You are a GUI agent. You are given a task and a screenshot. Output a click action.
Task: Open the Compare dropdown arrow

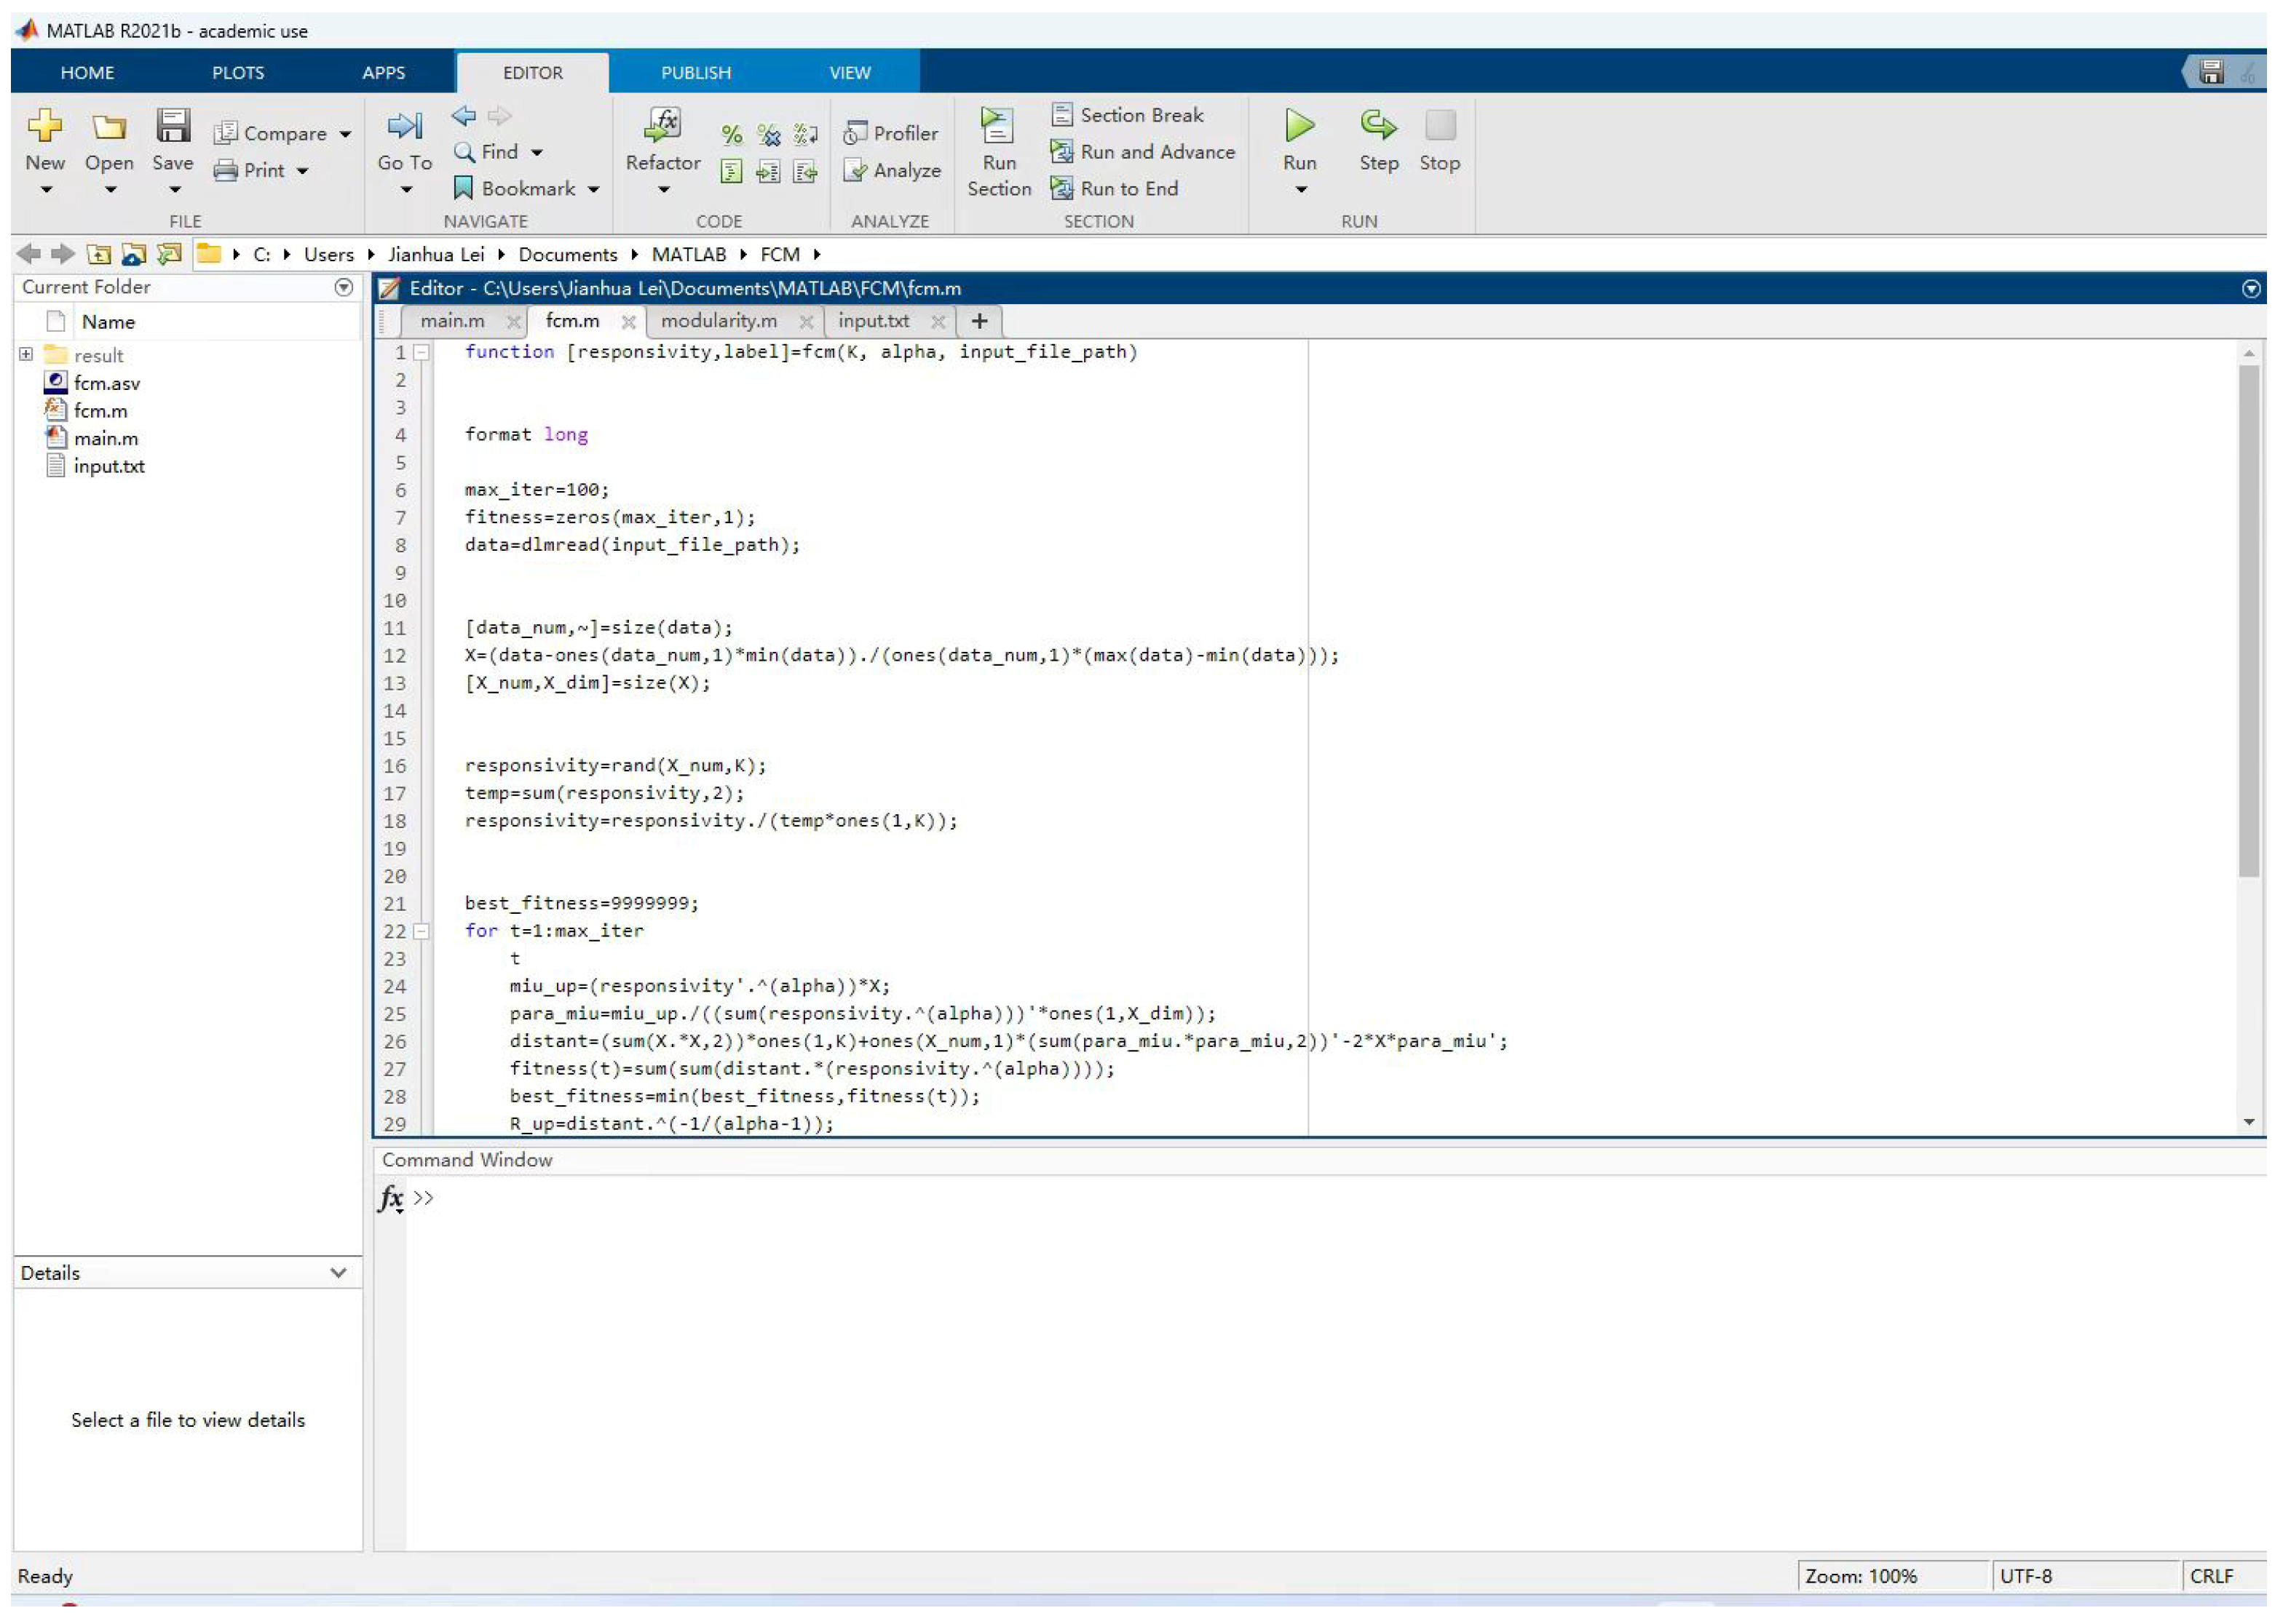pos(345,134)
